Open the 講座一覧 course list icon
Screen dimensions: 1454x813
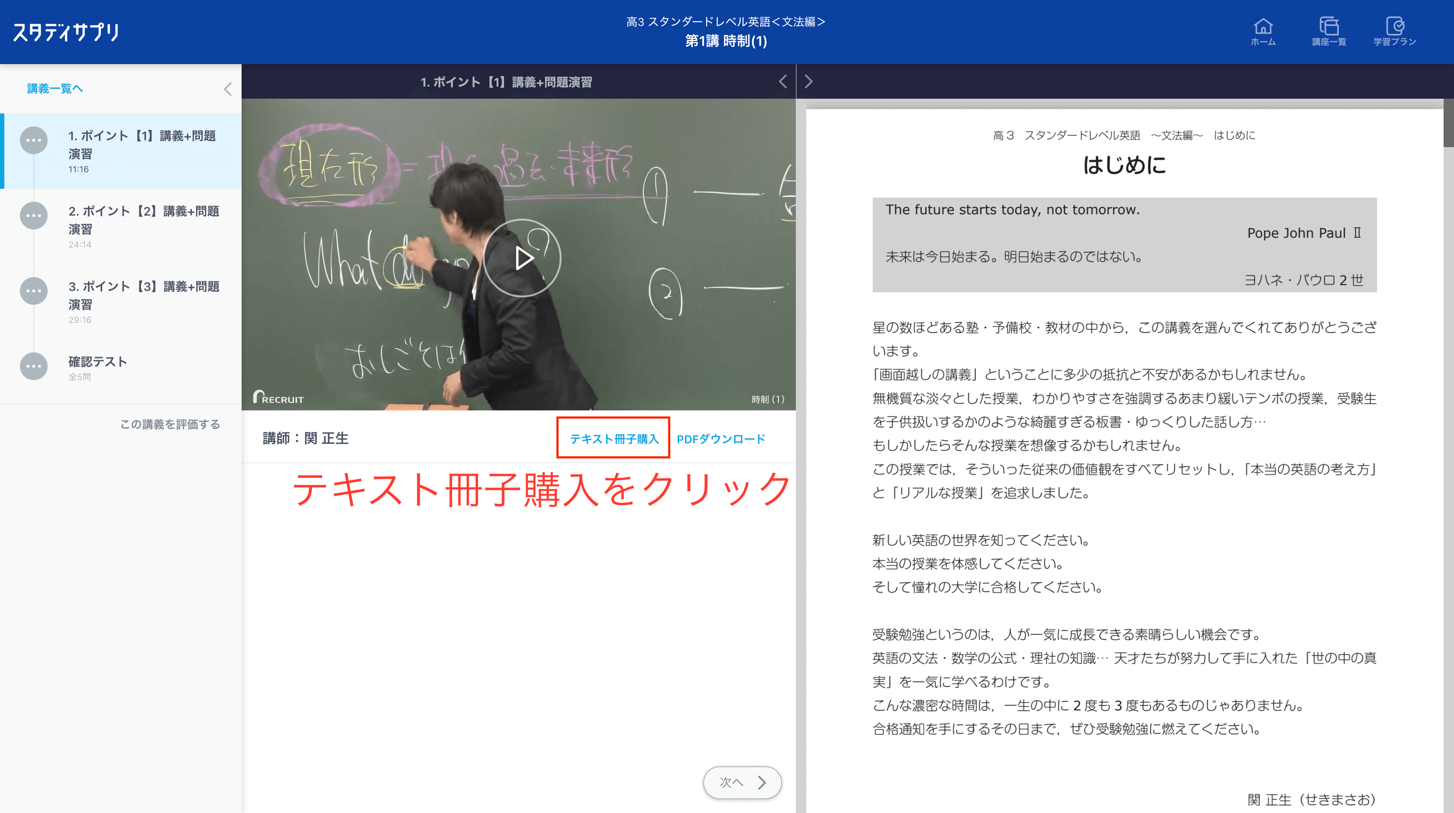[x=1329, y=32]
